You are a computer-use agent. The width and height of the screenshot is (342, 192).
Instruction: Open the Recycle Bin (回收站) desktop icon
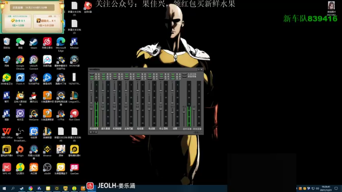tap(6, 43)
